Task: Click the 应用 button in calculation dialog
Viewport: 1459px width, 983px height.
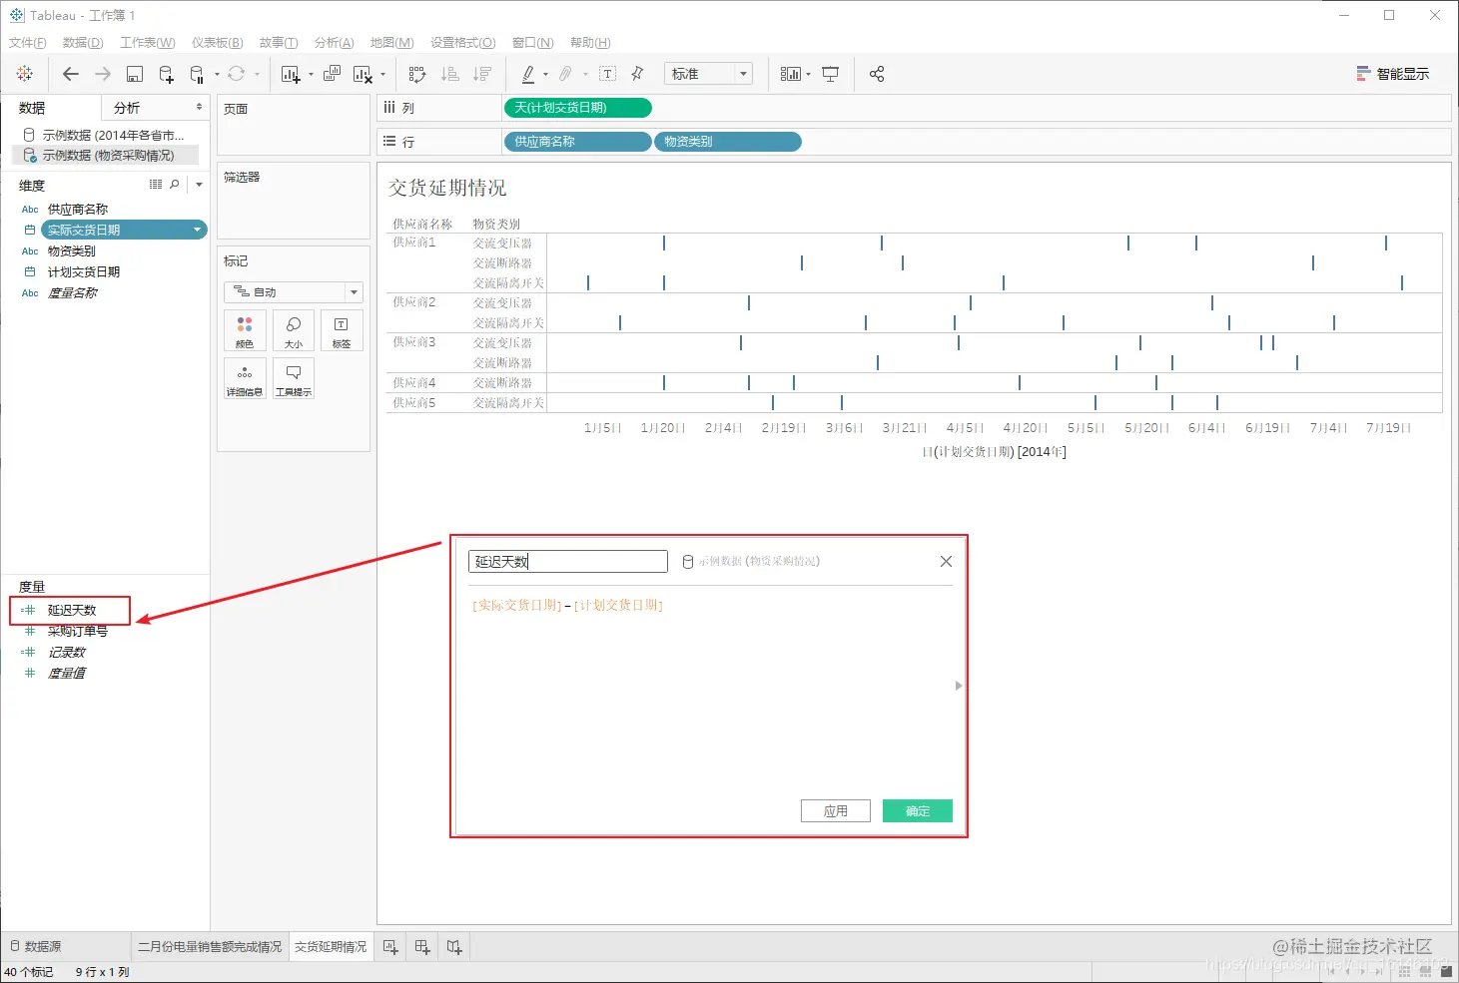Action: [836, 811]
